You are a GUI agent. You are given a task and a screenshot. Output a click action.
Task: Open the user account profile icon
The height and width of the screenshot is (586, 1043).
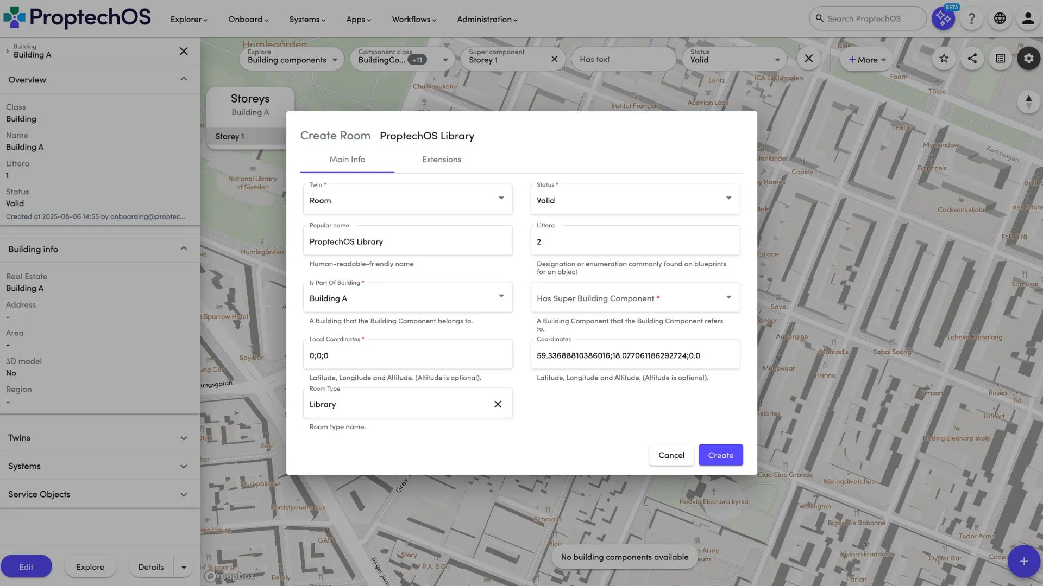click(x=1028, y=18)
